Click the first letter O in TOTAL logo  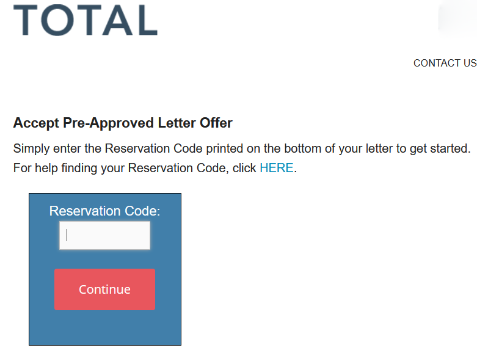point(57,20)
